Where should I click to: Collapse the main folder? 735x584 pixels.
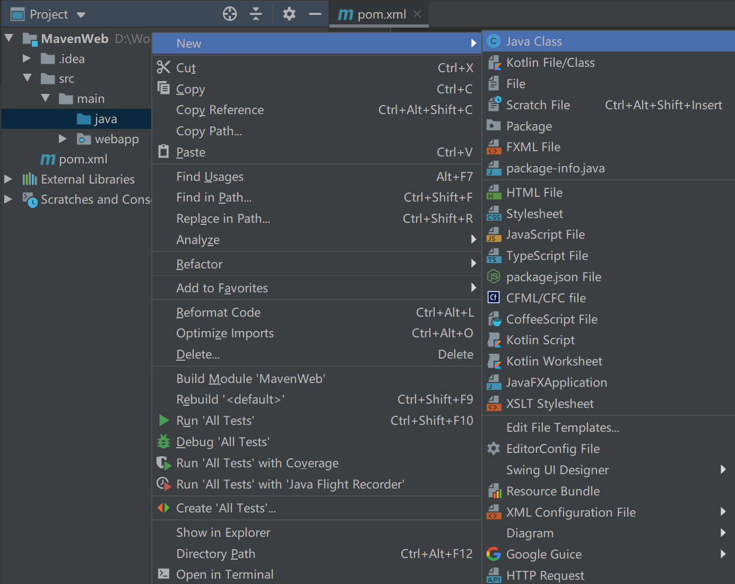(x=46, y=98)
